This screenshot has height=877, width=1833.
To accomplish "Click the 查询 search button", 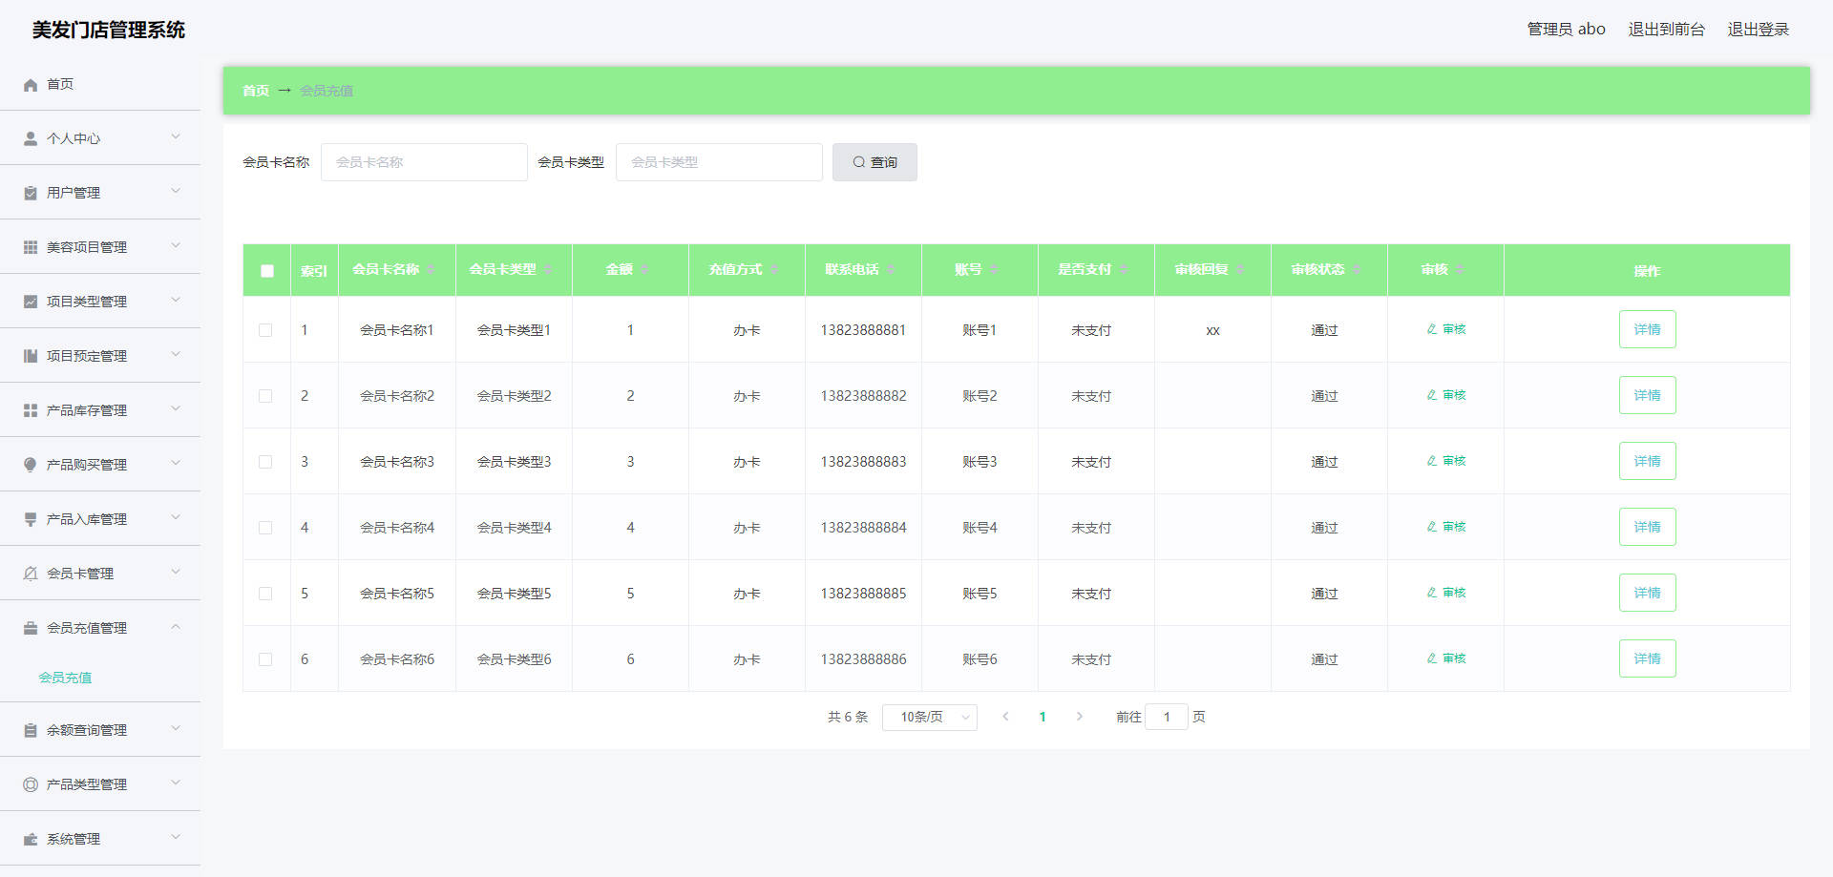I will (x=874, y=162).
